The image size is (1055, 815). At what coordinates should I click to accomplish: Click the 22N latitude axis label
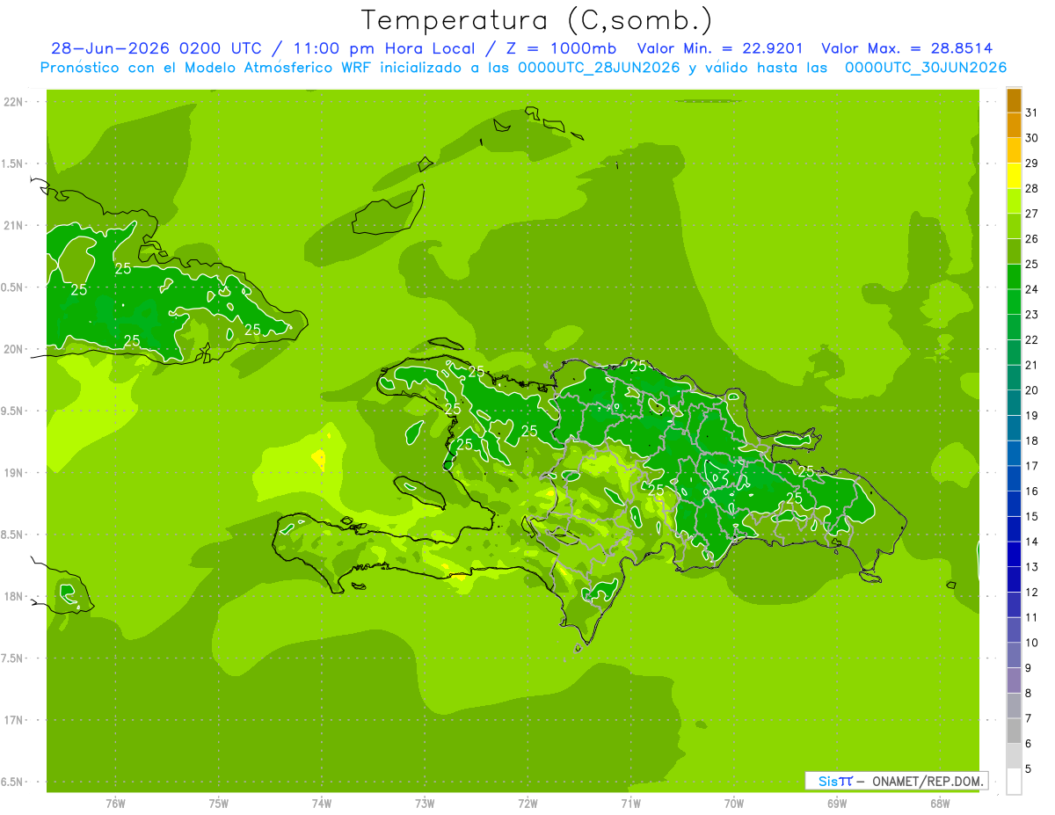pyautogui.click(x=15, y=101)
